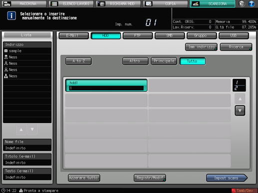Open Imm indirizzo manual address entry
The height and width of the screenshot is (193, 258).
(x=201, y=47)
